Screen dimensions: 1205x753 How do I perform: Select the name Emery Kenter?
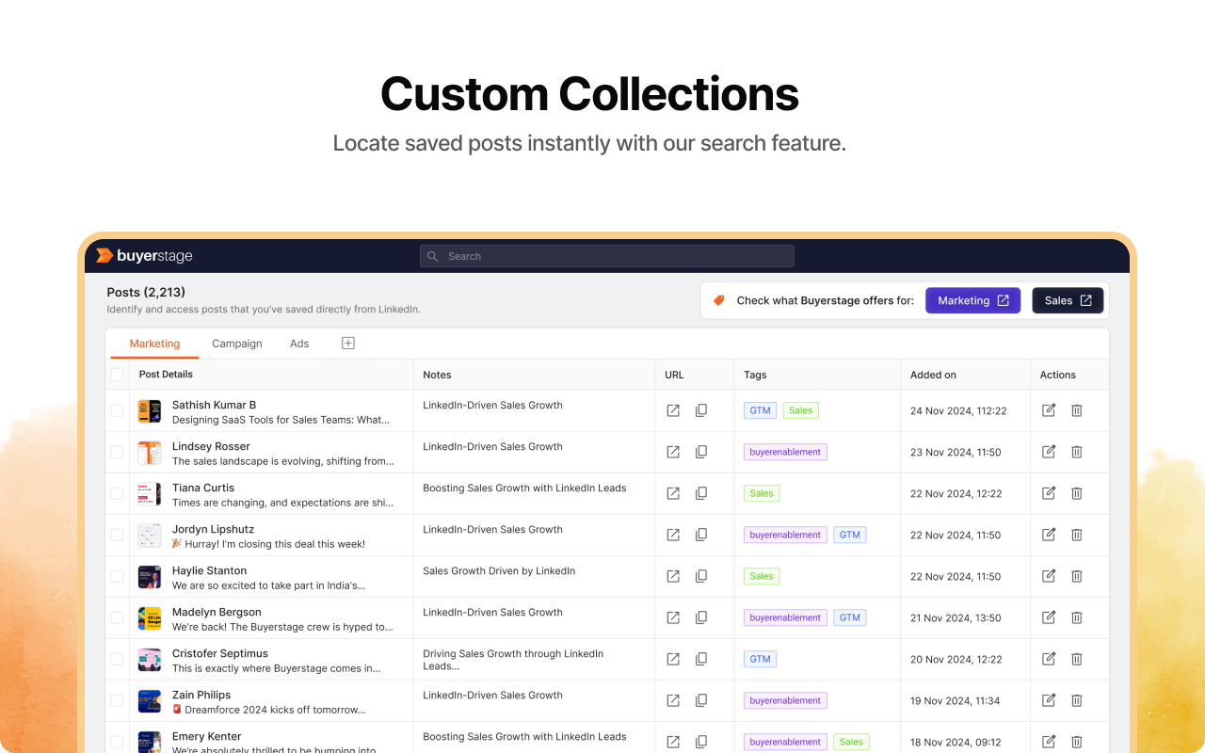207,736
